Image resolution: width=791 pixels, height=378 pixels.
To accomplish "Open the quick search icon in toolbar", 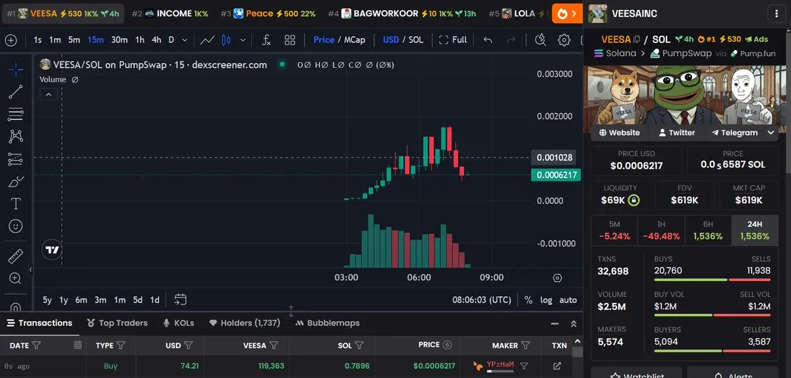I will [541, 40].
